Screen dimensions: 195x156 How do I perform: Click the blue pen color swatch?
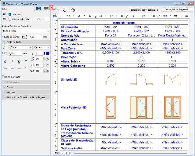(47, 53)
